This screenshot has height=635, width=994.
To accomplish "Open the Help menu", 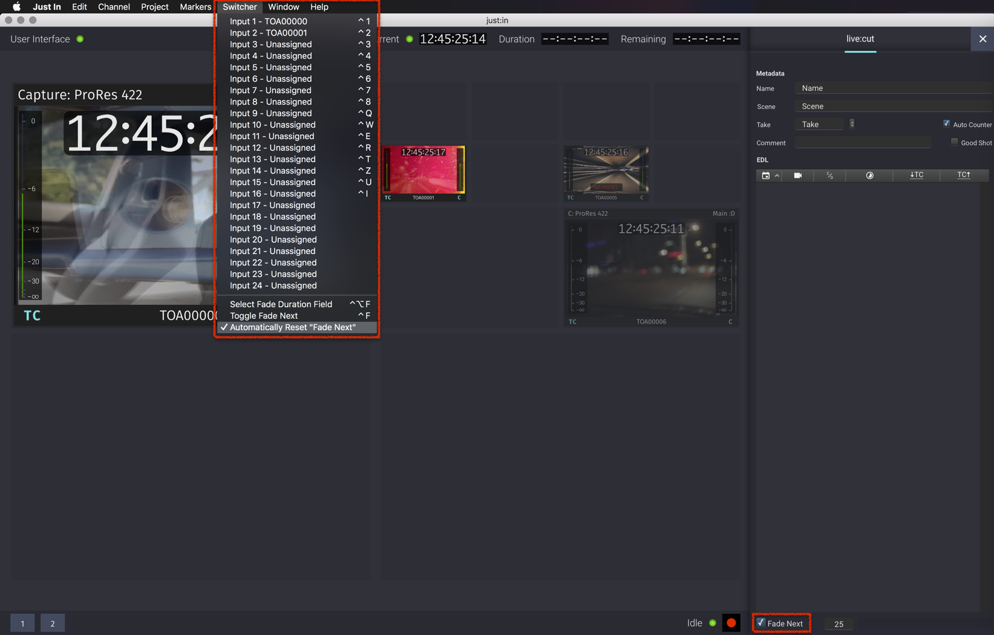I will pyautogui.click(x=319, y=7).
